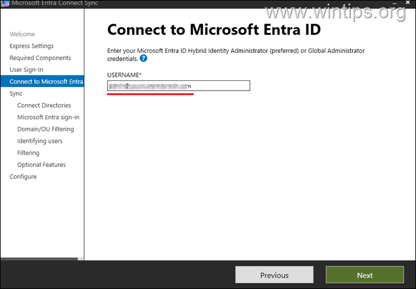This screenshot has height=289, width=416.
Task: Click the Previous button
Action: click(274, 275)
